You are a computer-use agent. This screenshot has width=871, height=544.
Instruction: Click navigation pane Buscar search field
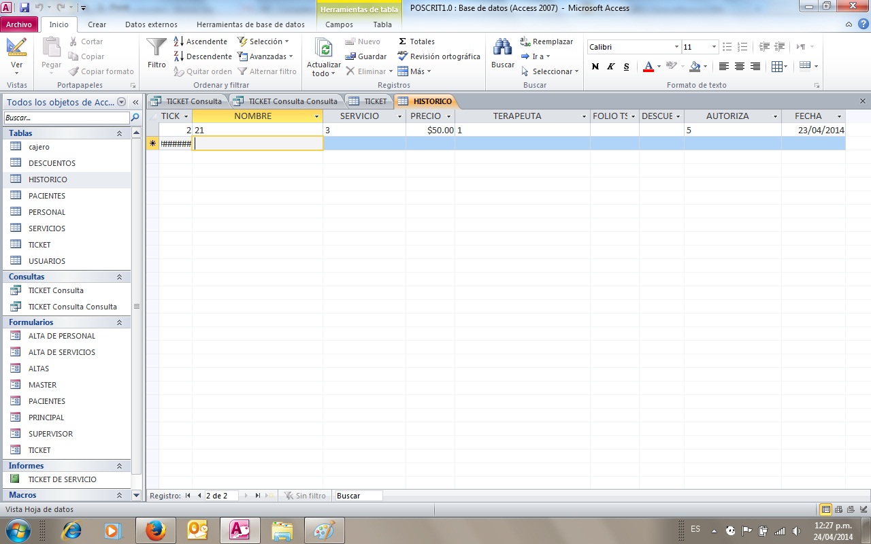pyautogui.click(x=67, y=118)
